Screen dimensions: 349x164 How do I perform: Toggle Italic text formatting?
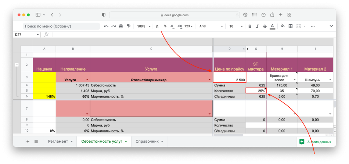[x=257, y=26]
